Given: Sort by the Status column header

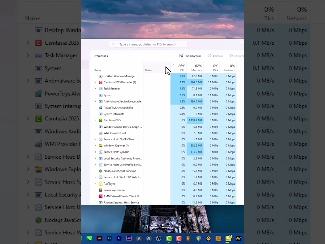Looking at the screenshot, I should tap(156, 68).
